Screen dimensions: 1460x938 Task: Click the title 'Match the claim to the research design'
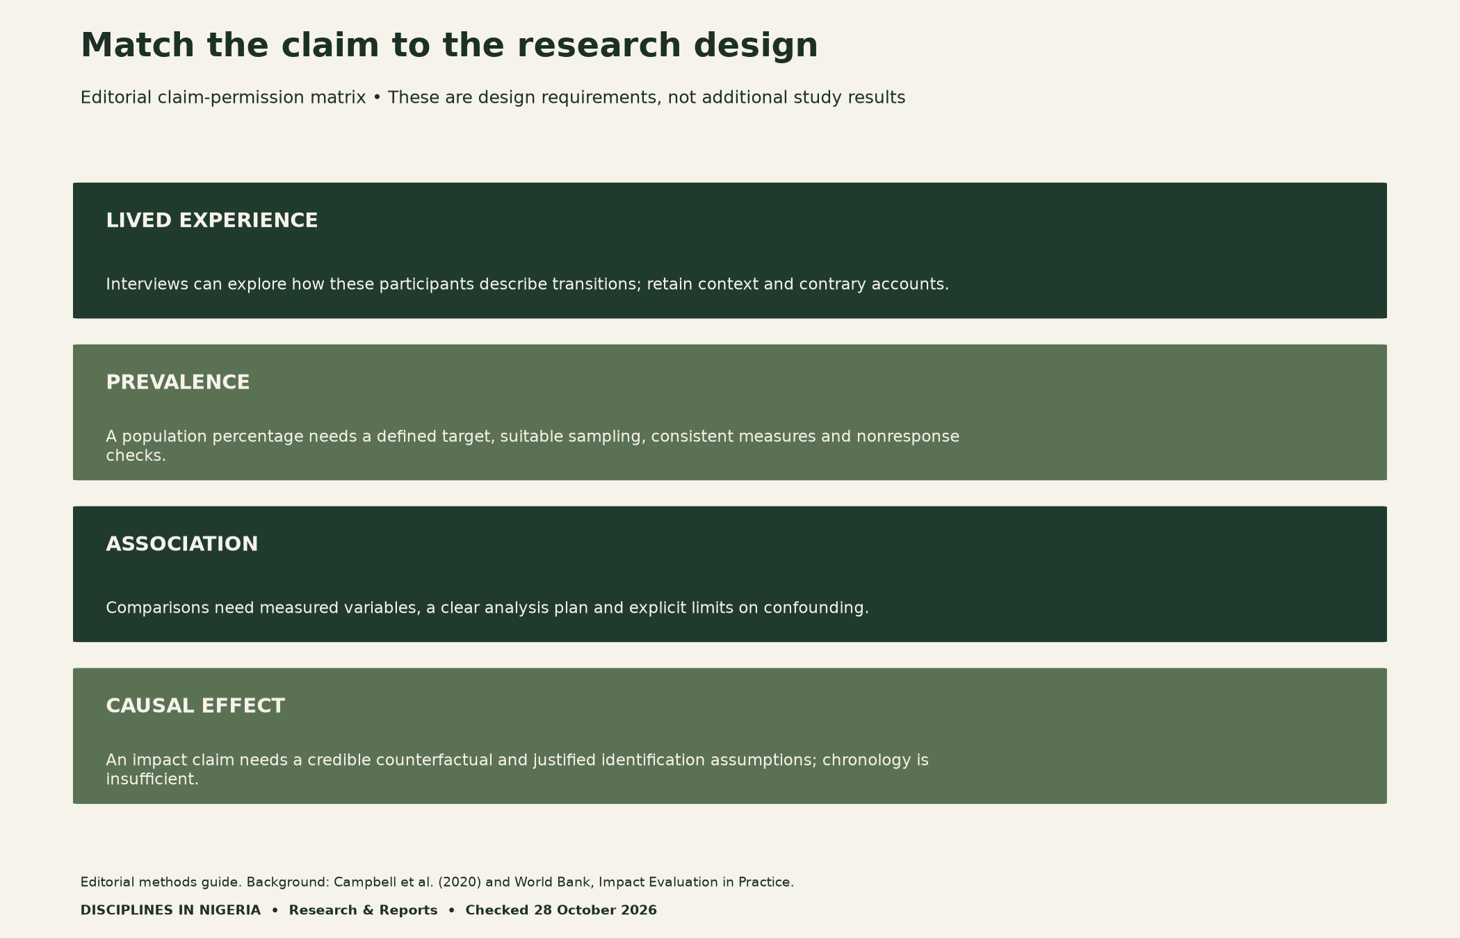pyautogui.click(x=449, y=46)
